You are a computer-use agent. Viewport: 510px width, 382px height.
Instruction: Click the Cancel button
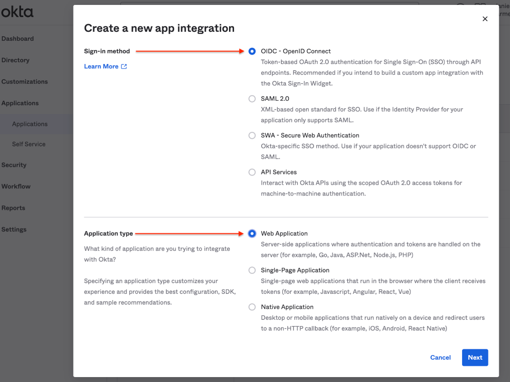pos(440,357)
